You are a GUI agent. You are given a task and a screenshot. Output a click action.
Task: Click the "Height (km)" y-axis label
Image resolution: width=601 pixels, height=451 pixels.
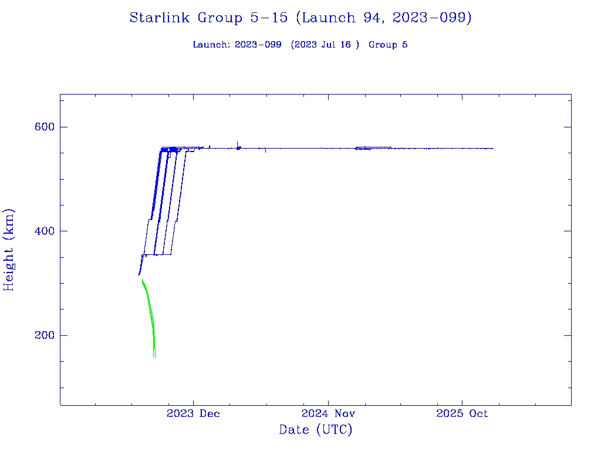point(9,250)
